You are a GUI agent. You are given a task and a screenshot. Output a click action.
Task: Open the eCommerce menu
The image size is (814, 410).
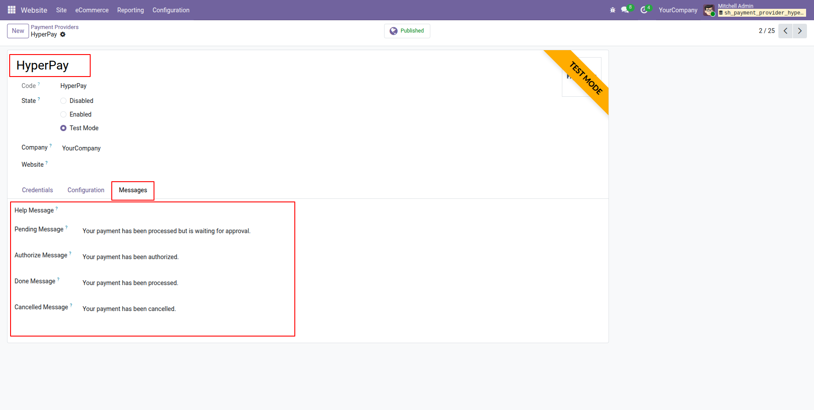coord(92,10)
